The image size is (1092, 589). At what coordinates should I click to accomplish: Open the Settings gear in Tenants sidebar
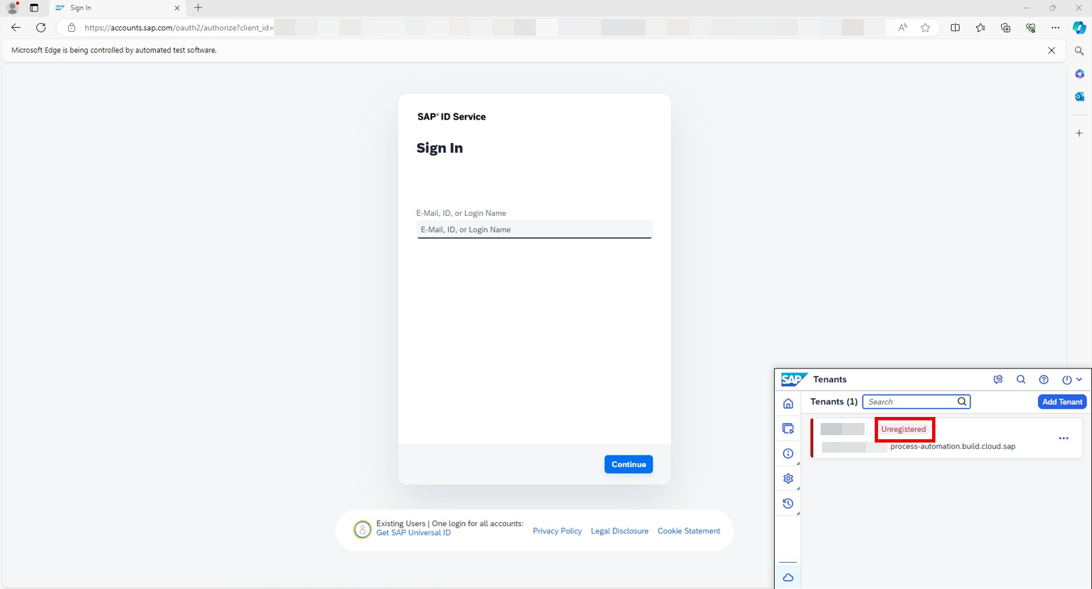788,478
